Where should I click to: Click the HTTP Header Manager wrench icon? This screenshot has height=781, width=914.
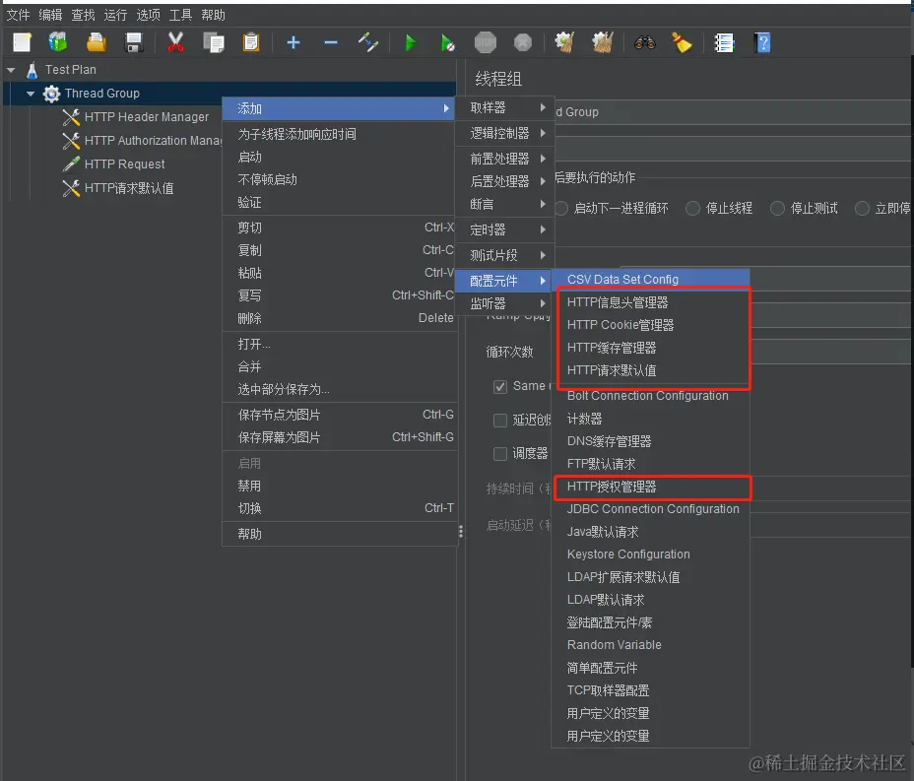point(71,117)
